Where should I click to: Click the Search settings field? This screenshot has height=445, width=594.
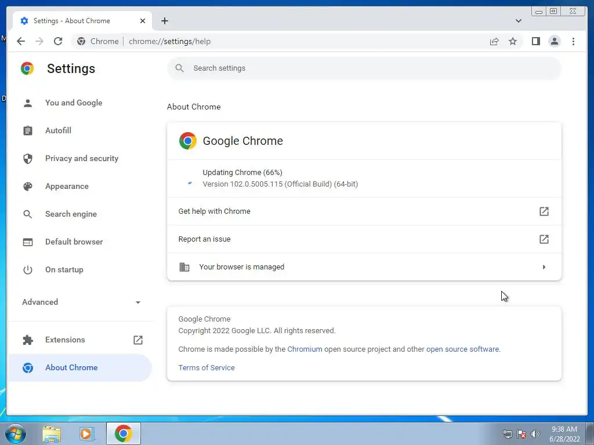click(364, 68)
